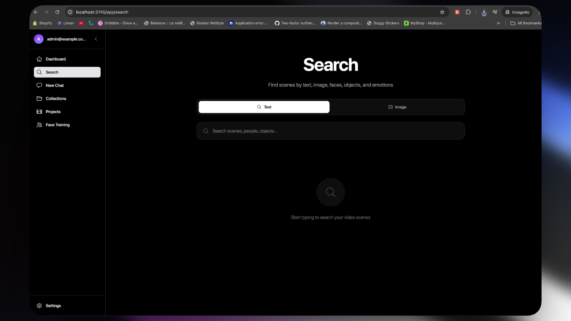Screen dimensions: 571x321
Task: Expand hidden bookmarks with double chevron
Action: (x=498, y=23)
